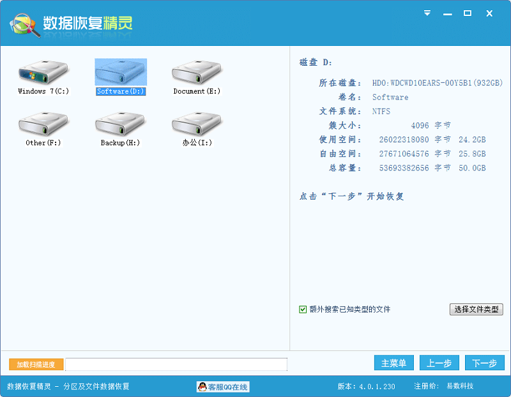This screenshot has width=511, height=397.
Task: Go back using the 上一步 button
Action: pyautogui.click(x=439, y=363)
